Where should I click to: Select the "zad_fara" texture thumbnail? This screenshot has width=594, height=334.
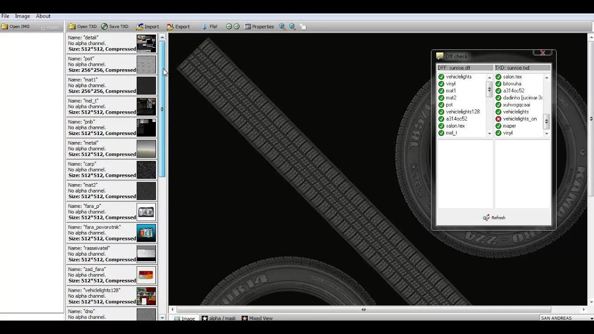click(146, 275)
